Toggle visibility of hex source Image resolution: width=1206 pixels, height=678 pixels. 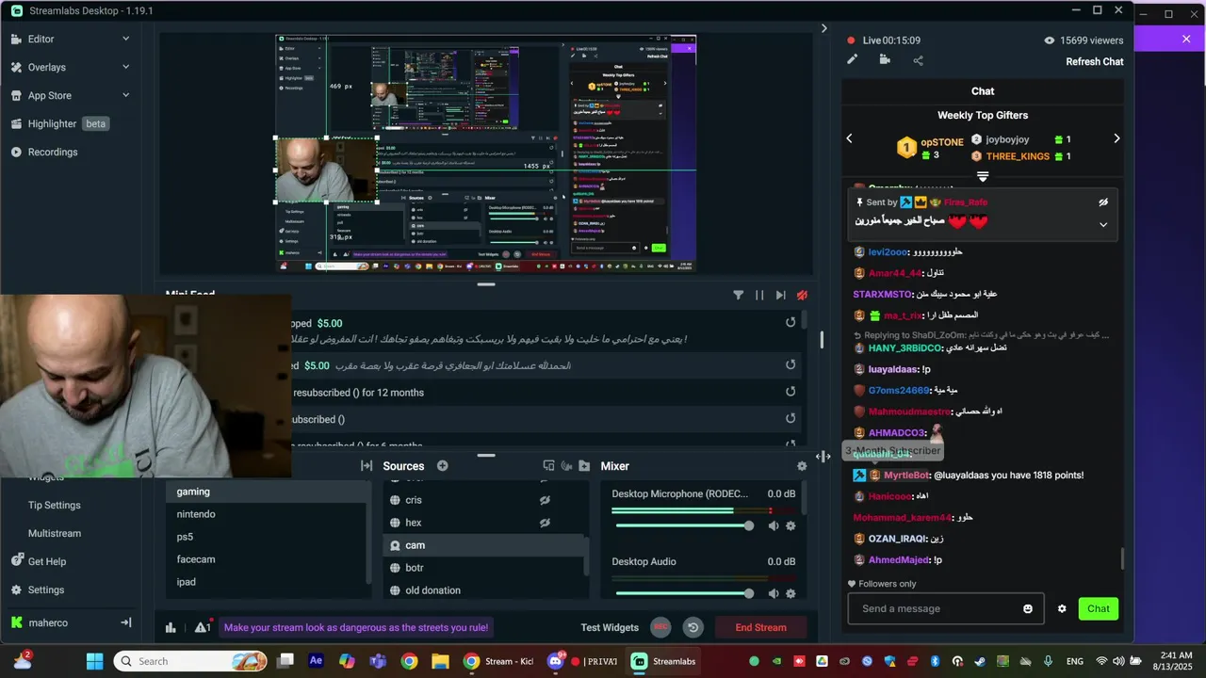point(545,523)
